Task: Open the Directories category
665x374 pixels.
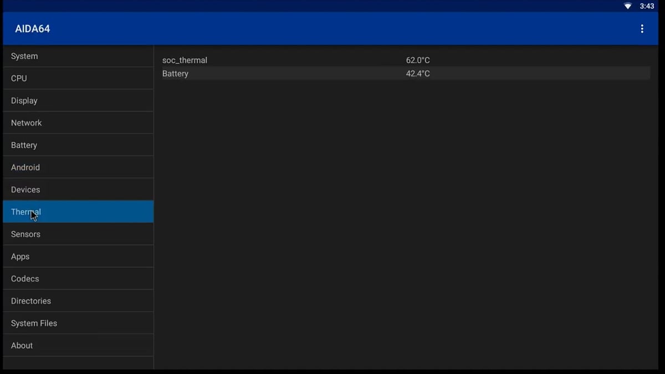Action: tap(78, 301)
